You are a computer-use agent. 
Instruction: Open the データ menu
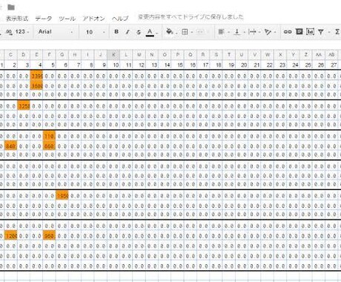[x=44, y=19]
